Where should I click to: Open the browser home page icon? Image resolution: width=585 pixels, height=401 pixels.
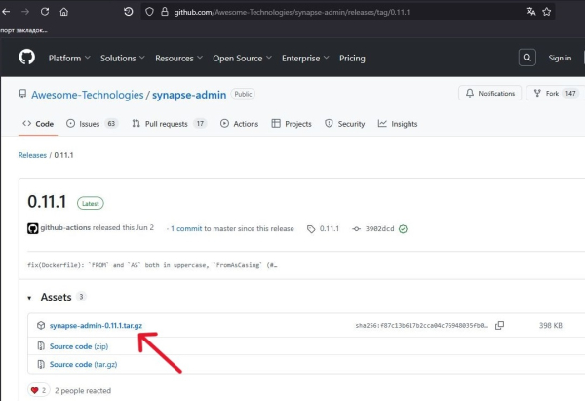click(64, 12)
